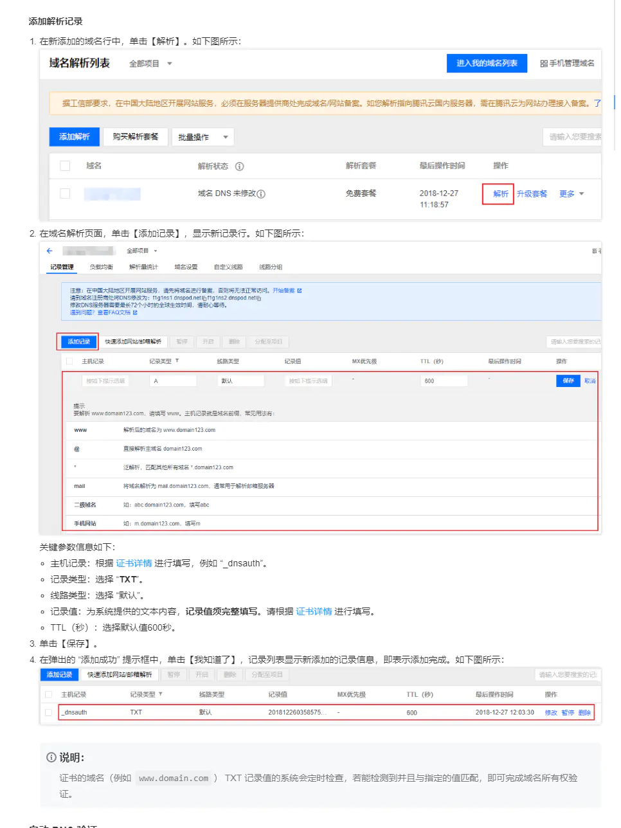Select the 二级域名 hint row
The height and width of the screenshot is (828, 621).
pos(332,505)
